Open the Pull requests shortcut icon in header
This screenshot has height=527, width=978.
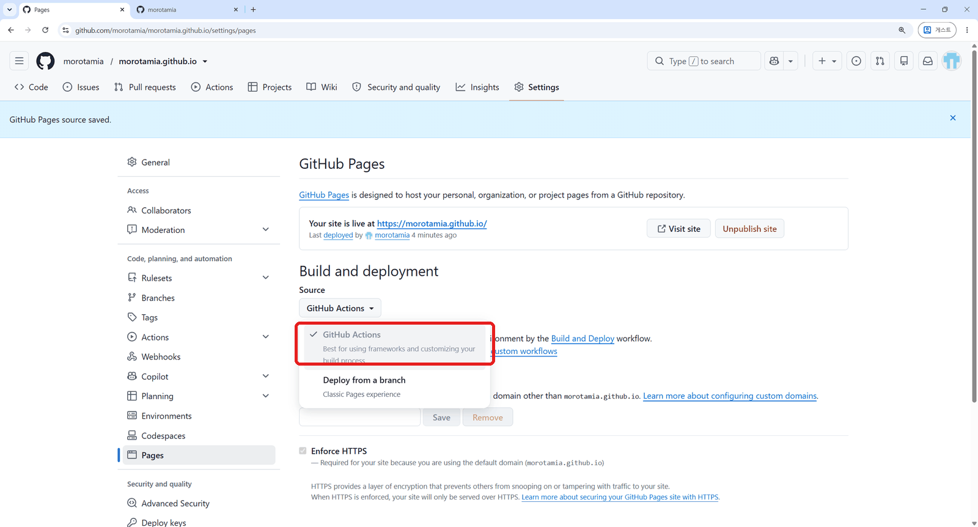pyautogui.click(x=880, y=61)
